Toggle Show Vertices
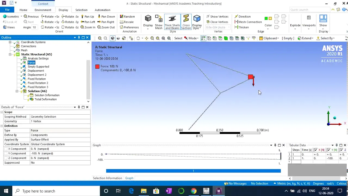Image resolution: width=348 pixels, height=196 pixels. pyautogui.click(x=217, y=17)
